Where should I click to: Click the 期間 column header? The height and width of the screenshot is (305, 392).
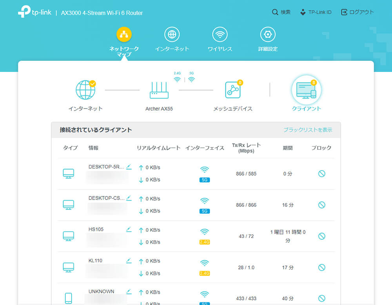click(x=288, y=148)
